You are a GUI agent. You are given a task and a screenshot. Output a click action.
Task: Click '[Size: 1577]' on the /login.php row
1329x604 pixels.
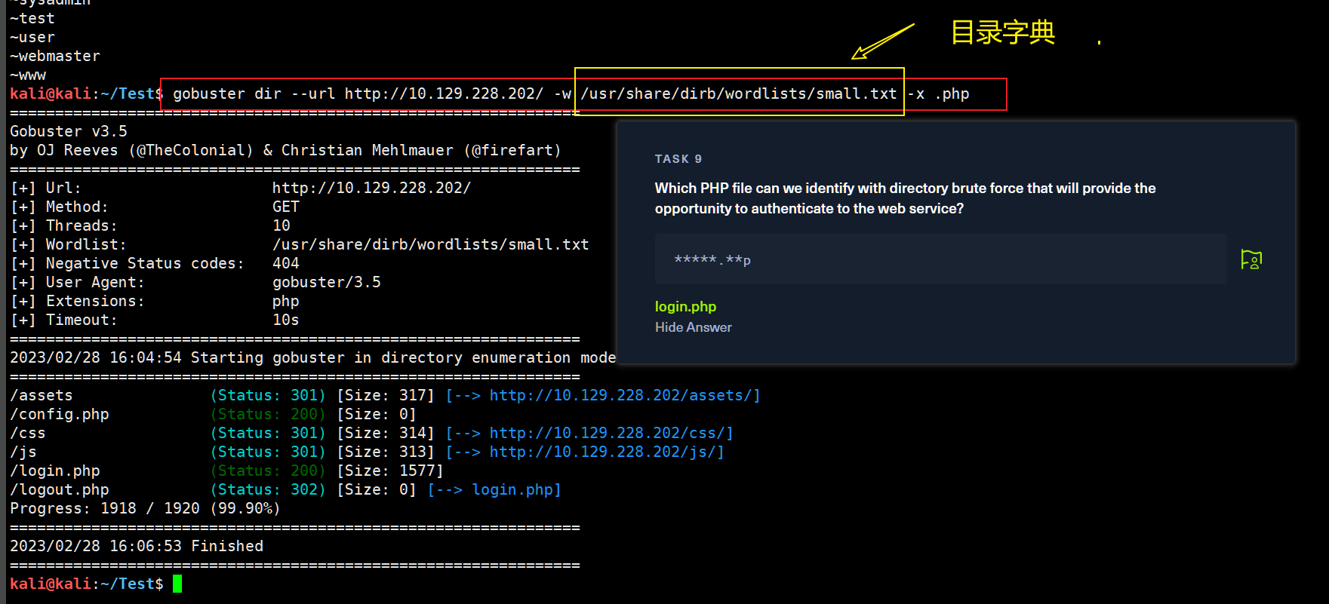(x=390, y=471)
